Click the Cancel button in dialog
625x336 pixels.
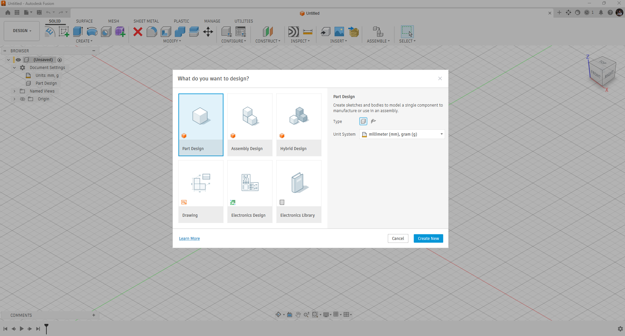pyautogui.click(x=398, y=239)
